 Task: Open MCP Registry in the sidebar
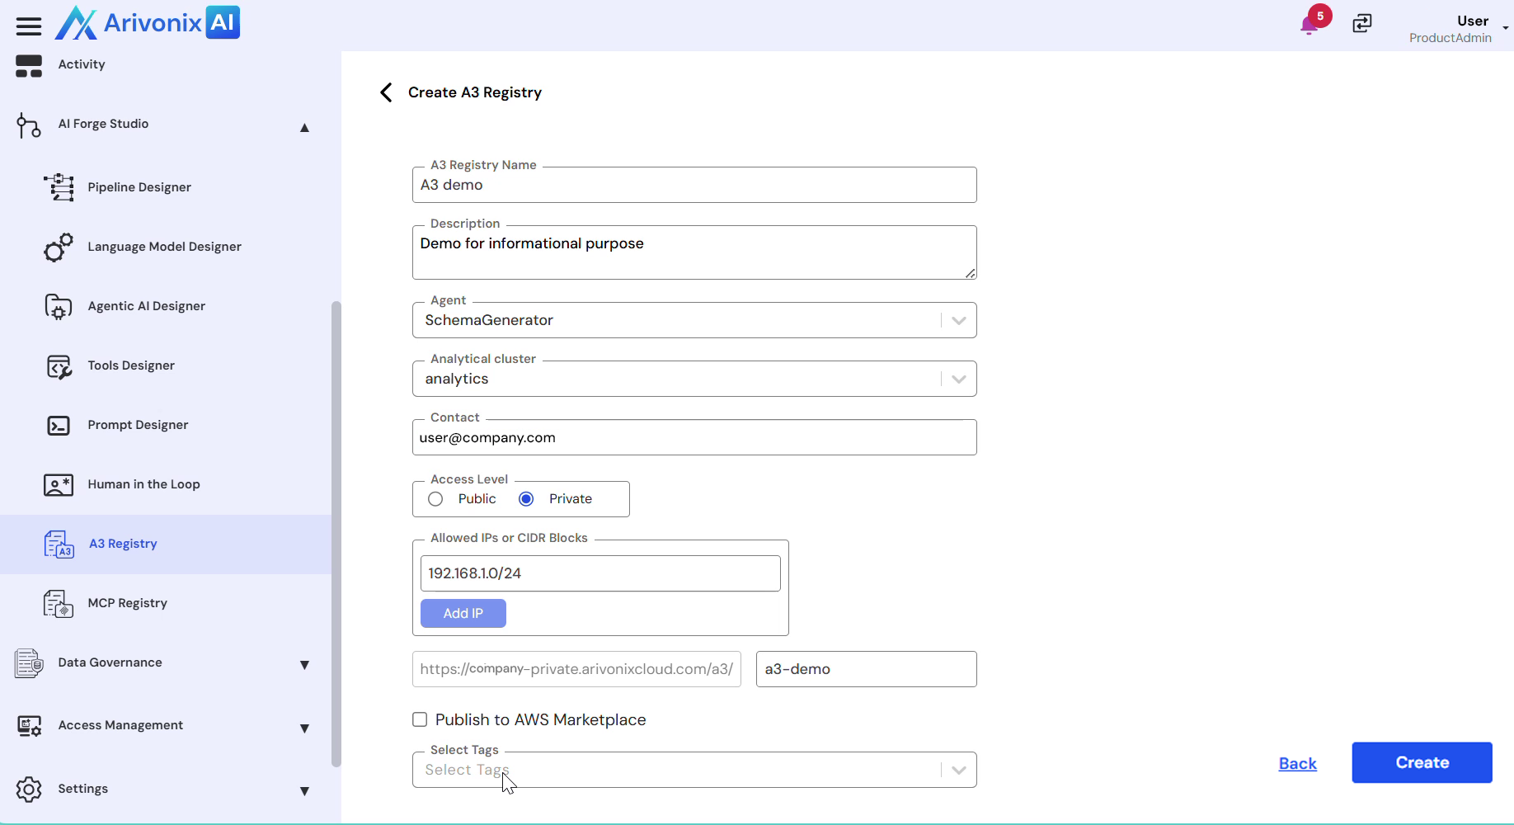tap(127, 603)
